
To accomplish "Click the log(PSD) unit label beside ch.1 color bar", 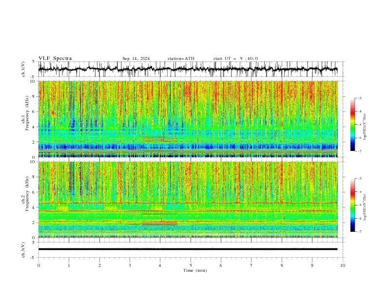I will tap(366, 127).
